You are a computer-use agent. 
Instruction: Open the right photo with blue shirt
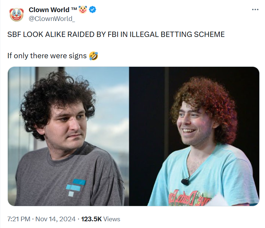pyautogui.click(x=194, y=136)
